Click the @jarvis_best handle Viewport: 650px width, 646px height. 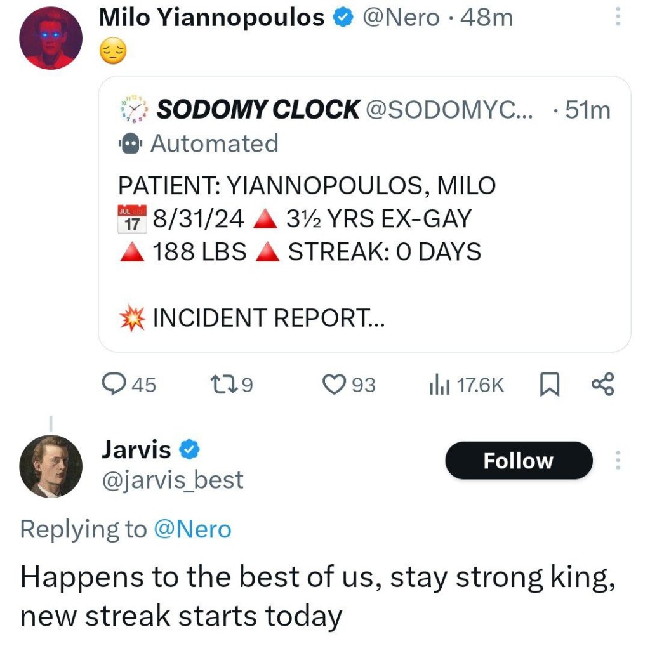click(x=172, y=480)
